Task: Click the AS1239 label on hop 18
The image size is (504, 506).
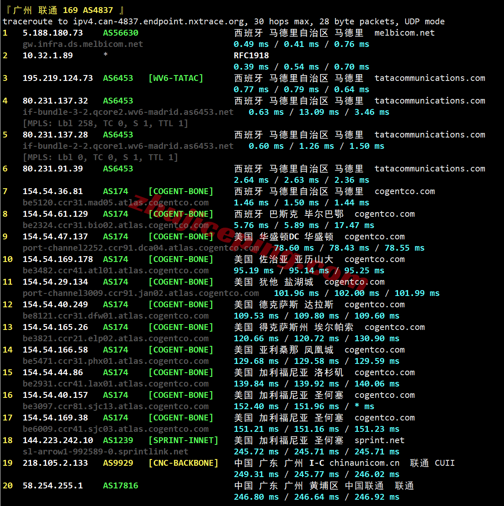Action: coord(118,440)
